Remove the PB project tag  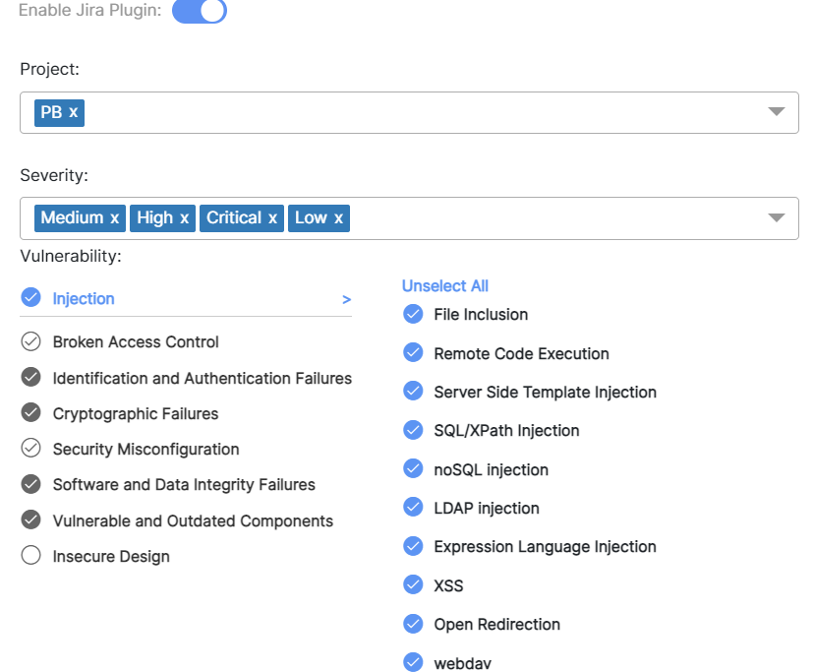coord(72,112)
